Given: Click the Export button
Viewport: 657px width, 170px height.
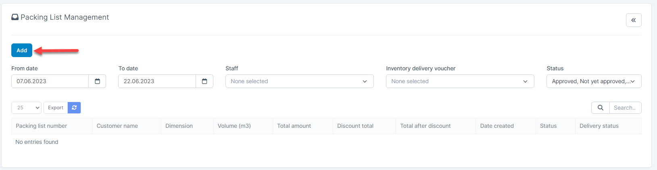Looking at the screenshot, I should 56,108.
